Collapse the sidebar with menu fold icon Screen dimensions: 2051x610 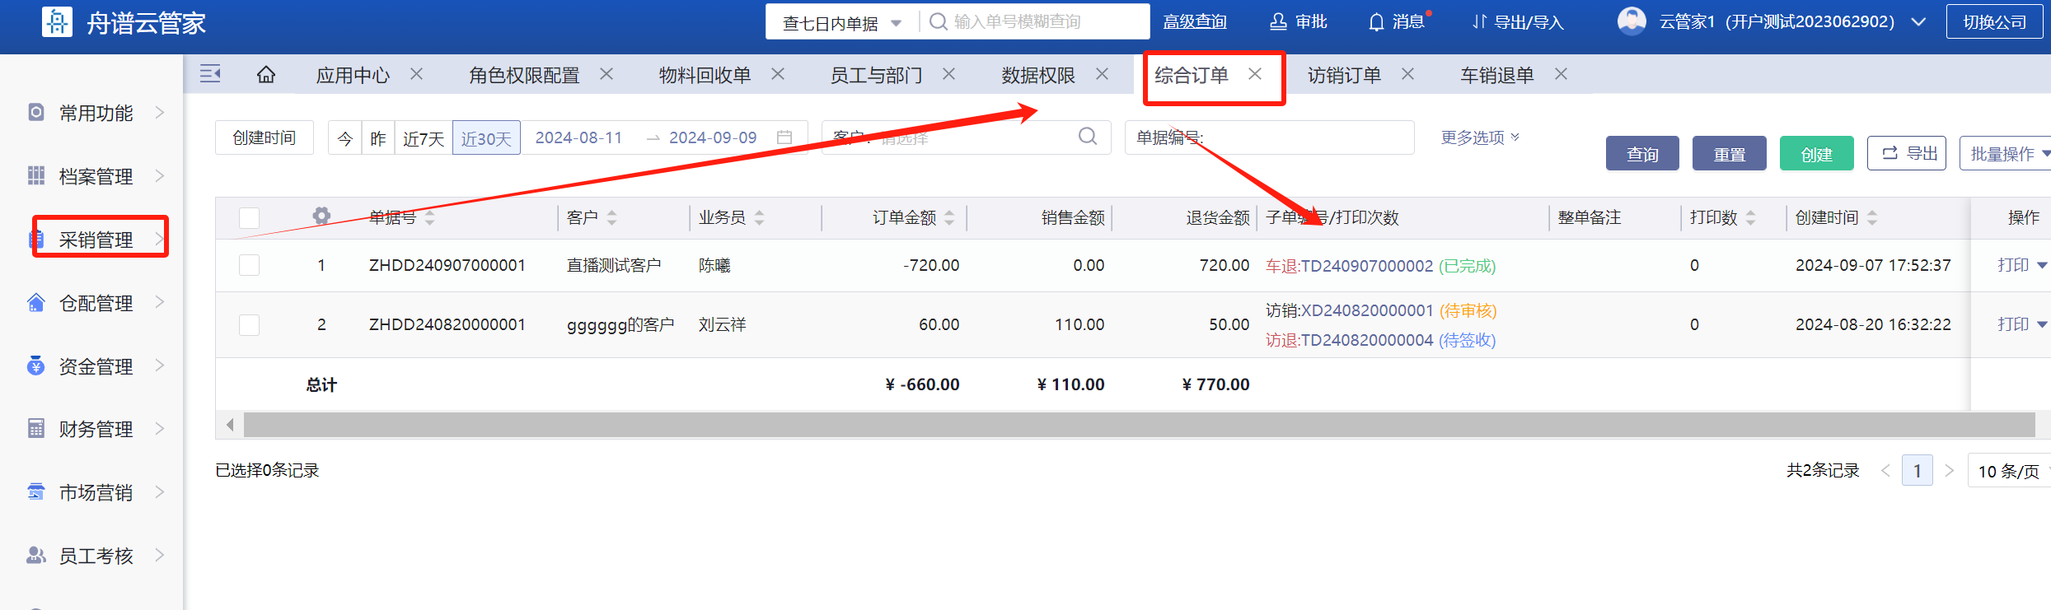210,74
